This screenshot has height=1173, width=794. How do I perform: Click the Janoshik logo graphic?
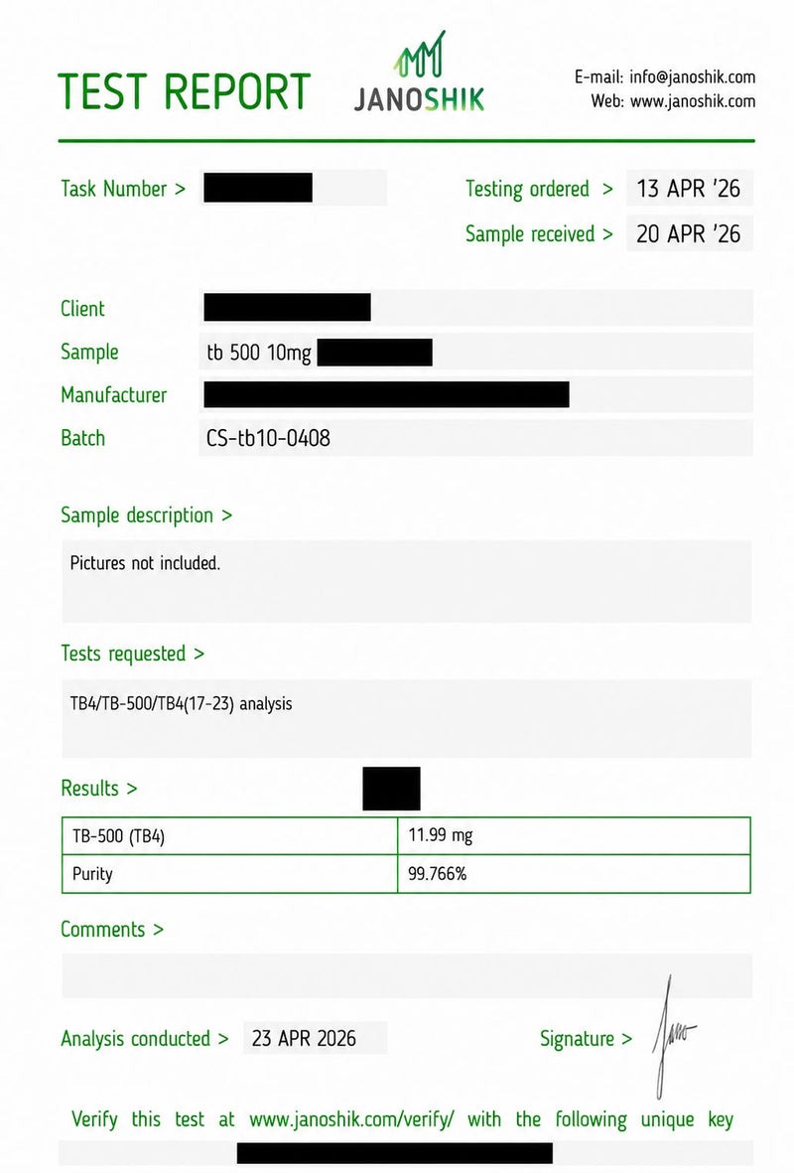(x=419, y=72)
